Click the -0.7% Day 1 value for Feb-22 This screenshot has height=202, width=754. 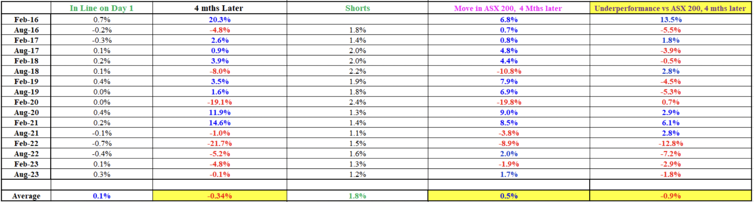(x=102, y=143)
